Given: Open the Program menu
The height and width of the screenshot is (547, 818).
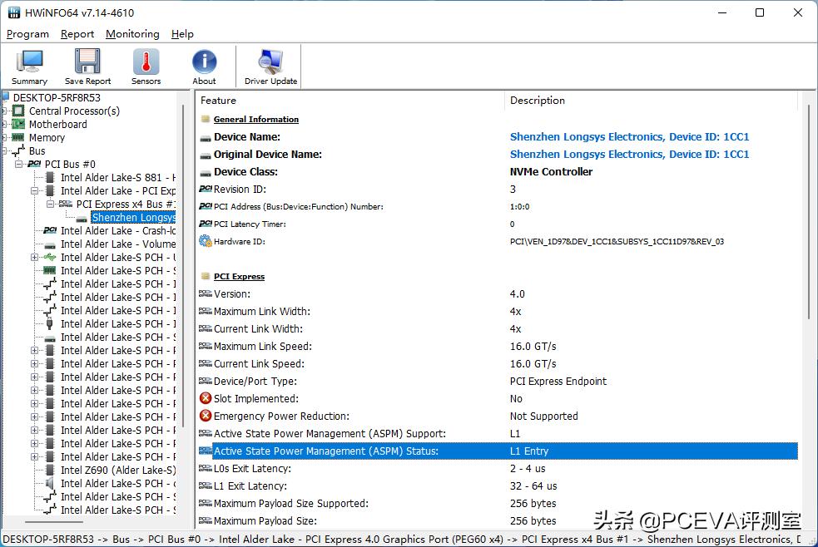Looking at the screenshot, I should click(27, 34).
